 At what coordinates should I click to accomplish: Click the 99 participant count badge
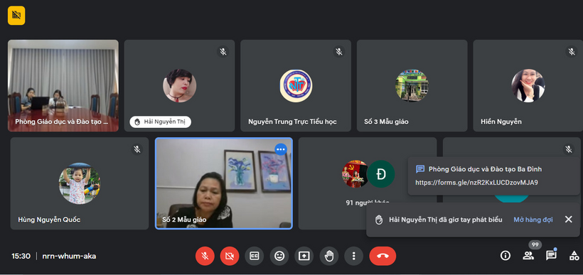click(x=535, y=244)
